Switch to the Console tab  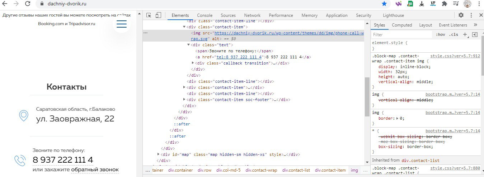pyautogui.click(x=205, y=15)
